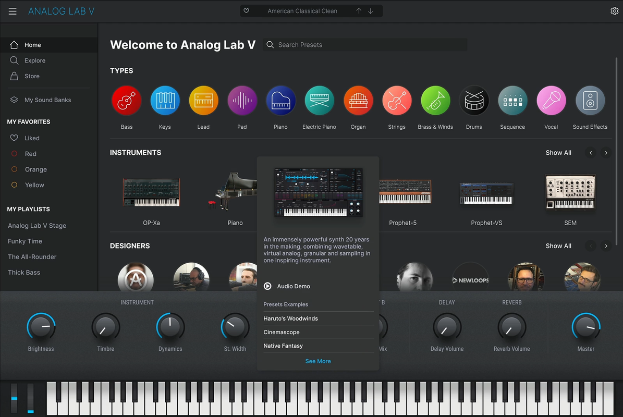Open the Arturia logo designer
623x417 pixels.
click(x=136, y=278)
